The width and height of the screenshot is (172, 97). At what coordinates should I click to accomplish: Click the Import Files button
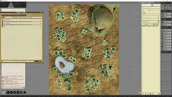(5, 15)
